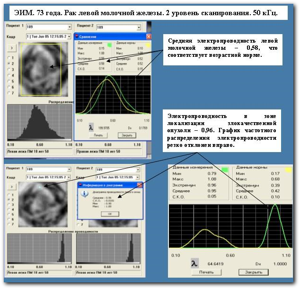Close the Сравнение window with the red X
This screenshot has height=289, width=300.
(148, 36)
